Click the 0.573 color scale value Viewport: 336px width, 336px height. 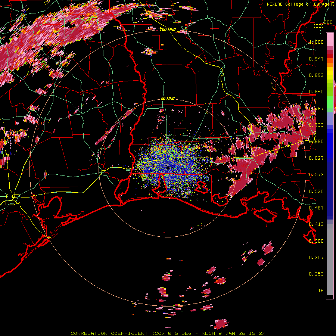[x=316, y=175]
